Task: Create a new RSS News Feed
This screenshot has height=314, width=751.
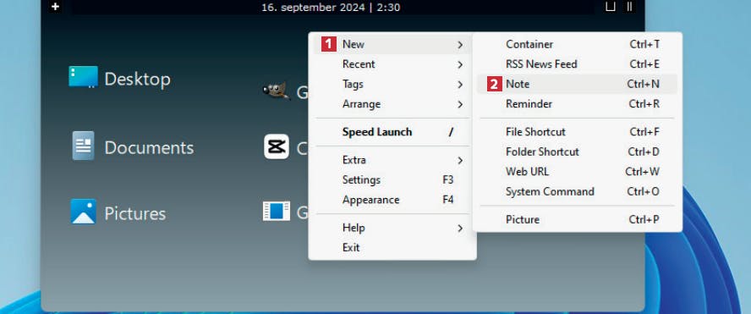Action: pyautogui.click(x=577, y=64)
